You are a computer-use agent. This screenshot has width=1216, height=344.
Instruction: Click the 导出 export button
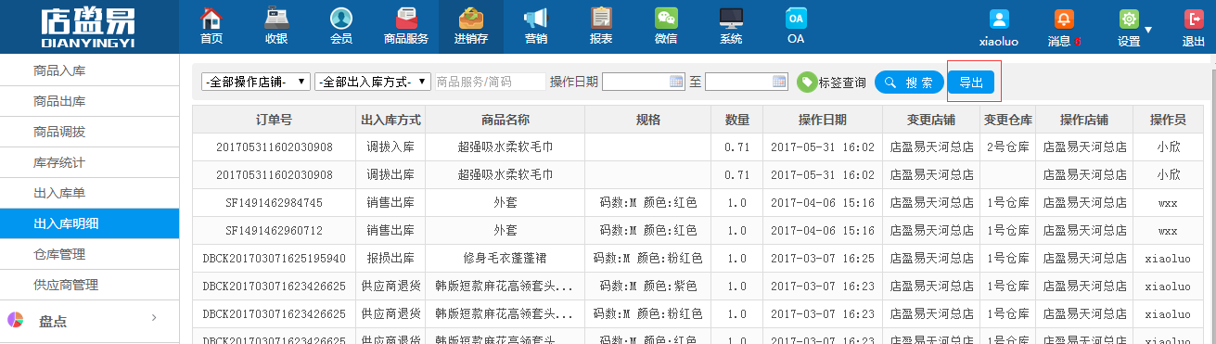point(972,83)
